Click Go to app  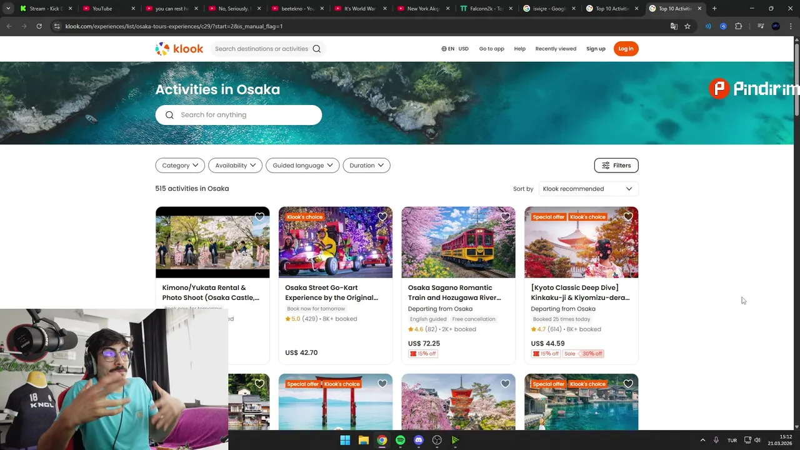tap(492, 49)
